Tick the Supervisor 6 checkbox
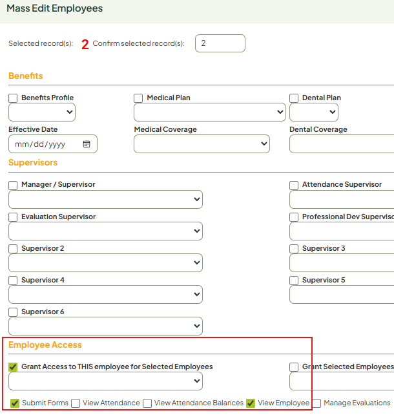This screenshot has width=394, height=415. [13, 312]
